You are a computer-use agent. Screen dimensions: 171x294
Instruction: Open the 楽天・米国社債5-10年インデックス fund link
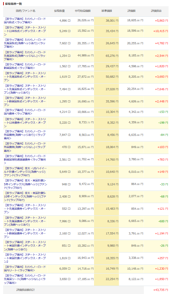click(25, 196)
